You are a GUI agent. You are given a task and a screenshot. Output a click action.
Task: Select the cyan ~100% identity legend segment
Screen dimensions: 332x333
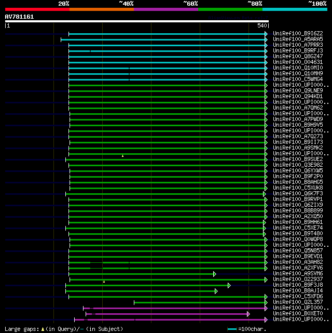[295, 9]
